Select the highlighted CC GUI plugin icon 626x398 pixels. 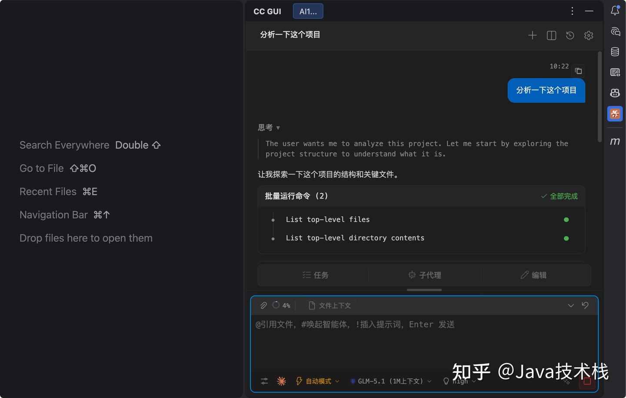[x=615, y=113]
